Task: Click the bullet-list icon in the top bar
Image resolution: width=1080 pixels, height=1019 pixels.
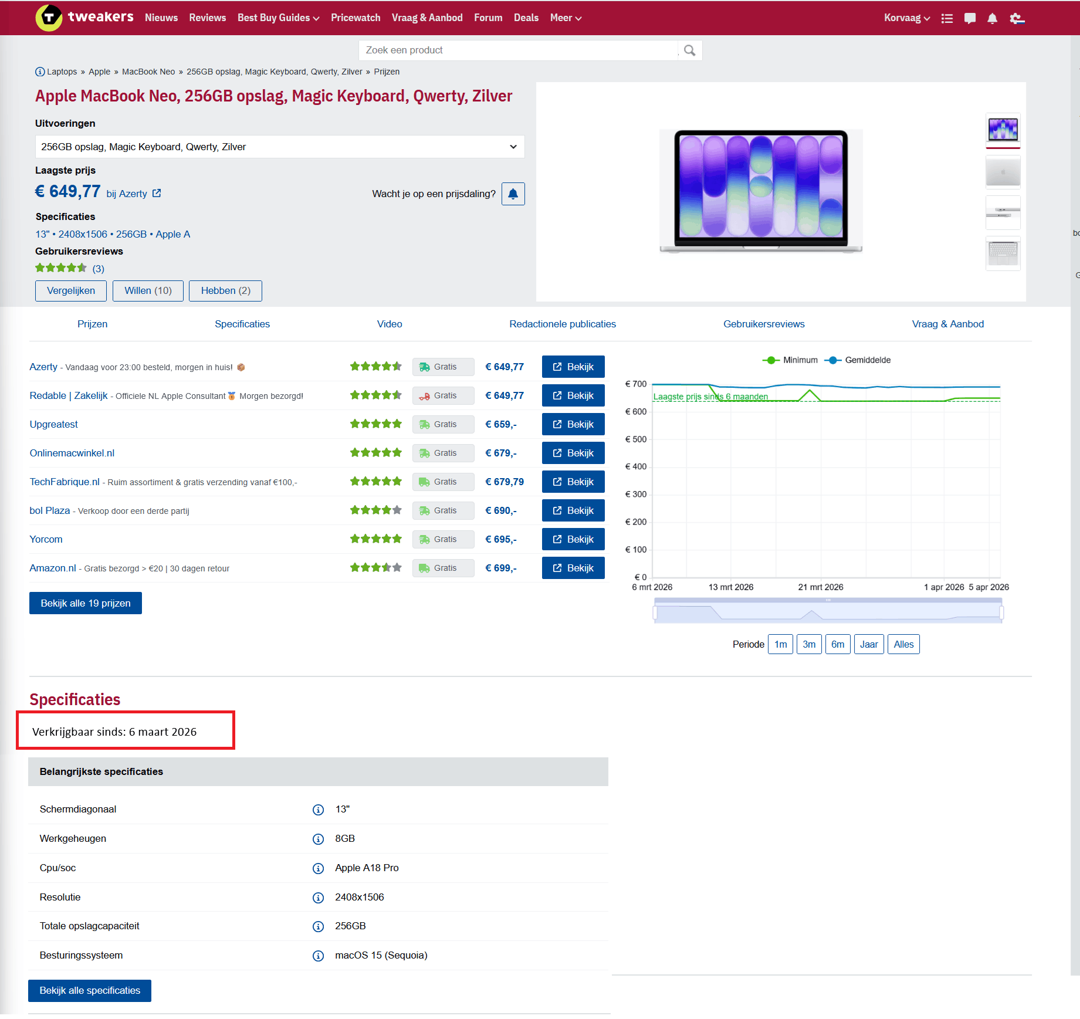Action: (947, 18)
